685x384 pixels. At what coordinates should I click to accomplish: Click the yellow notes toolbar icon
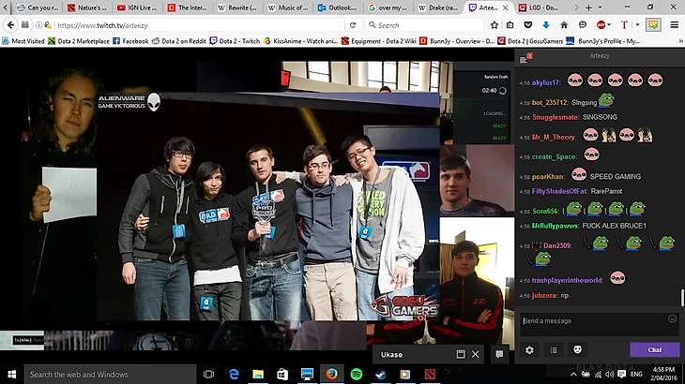[653, 25]
